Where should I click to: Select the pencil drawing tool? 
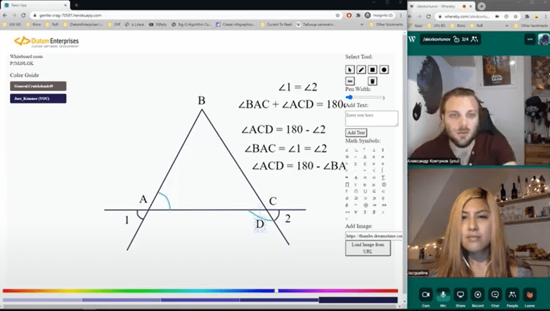pyautogui.click(x=361, y=69)
